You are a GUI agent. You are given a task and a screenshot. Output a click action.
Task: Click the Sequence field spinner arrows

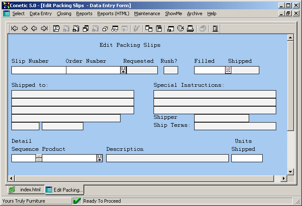[39, 158]
